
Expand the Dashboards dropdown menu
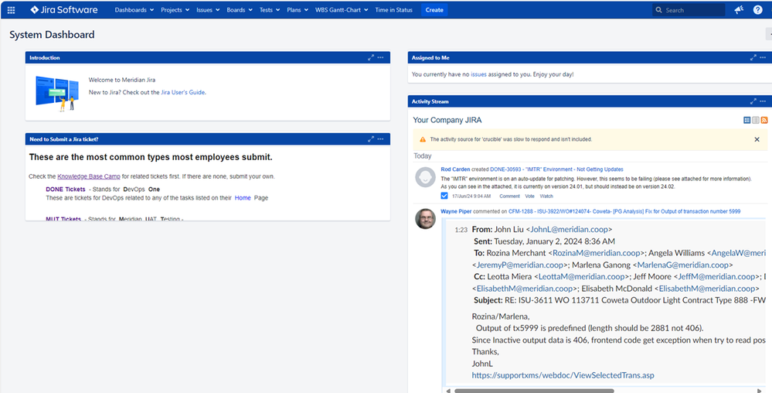coord(134,10)
